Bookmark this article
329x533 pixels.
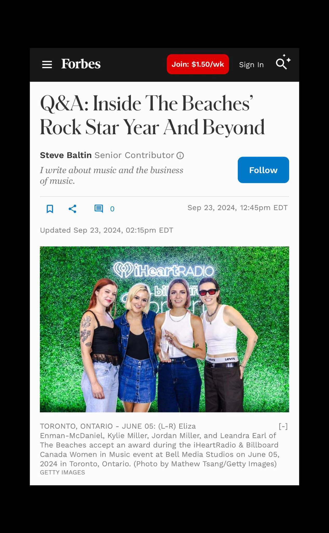(50, 209)
